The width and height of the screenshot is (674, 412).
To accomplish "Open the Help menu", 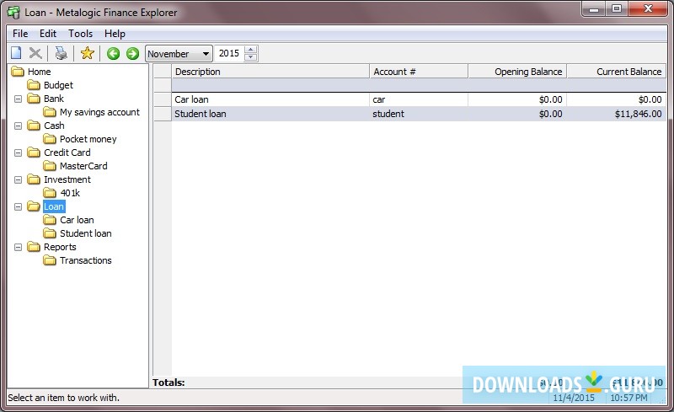I will tap(115, 34).
